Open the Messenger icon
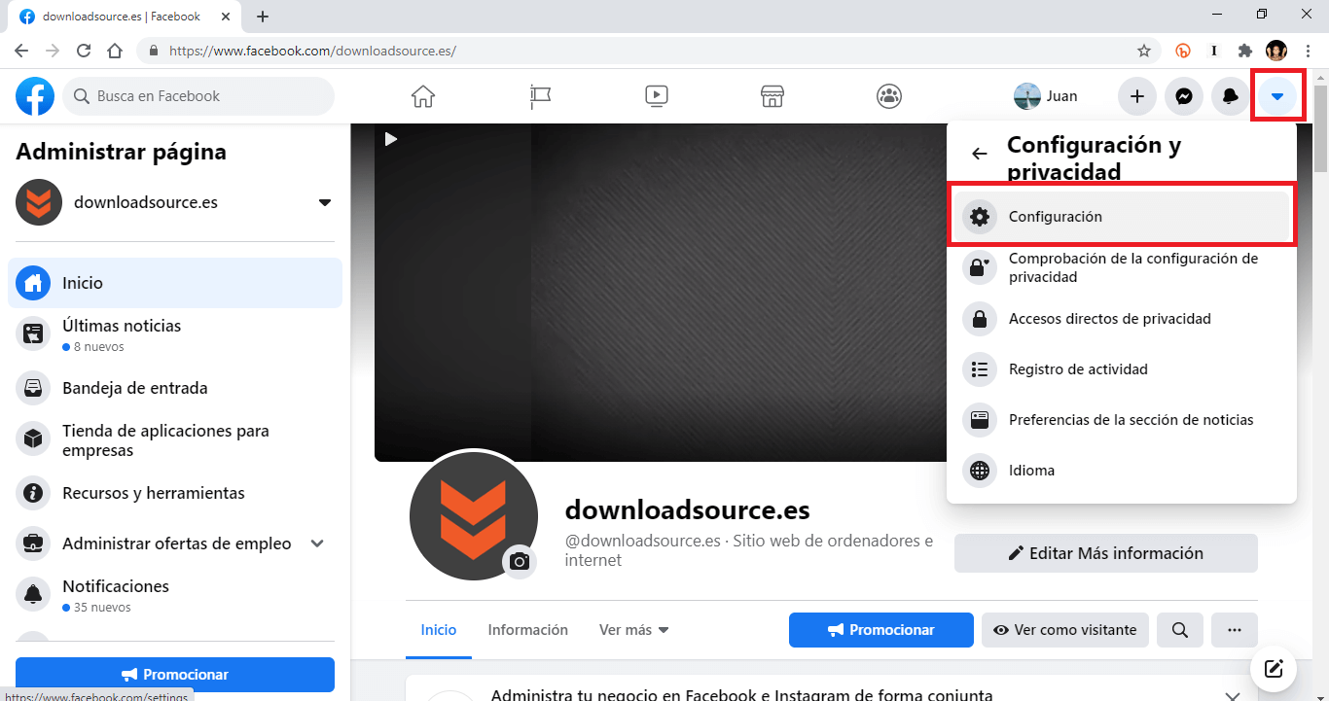This screenshot has height=701, width=1329. 1184,96
